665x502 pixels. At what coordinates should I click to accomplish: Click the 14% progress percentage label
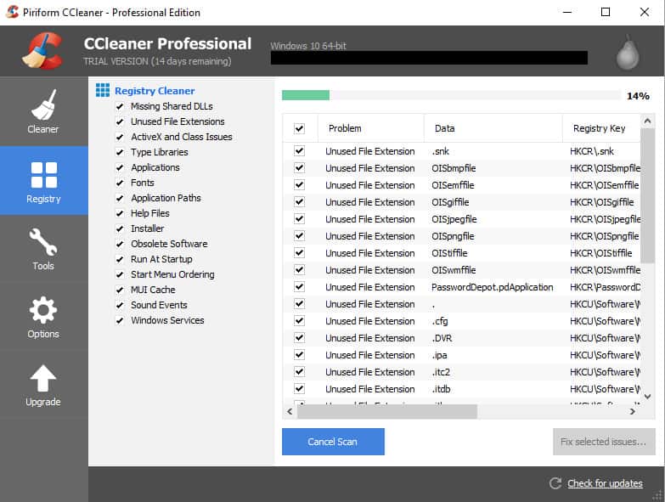(x=639, y=96)
